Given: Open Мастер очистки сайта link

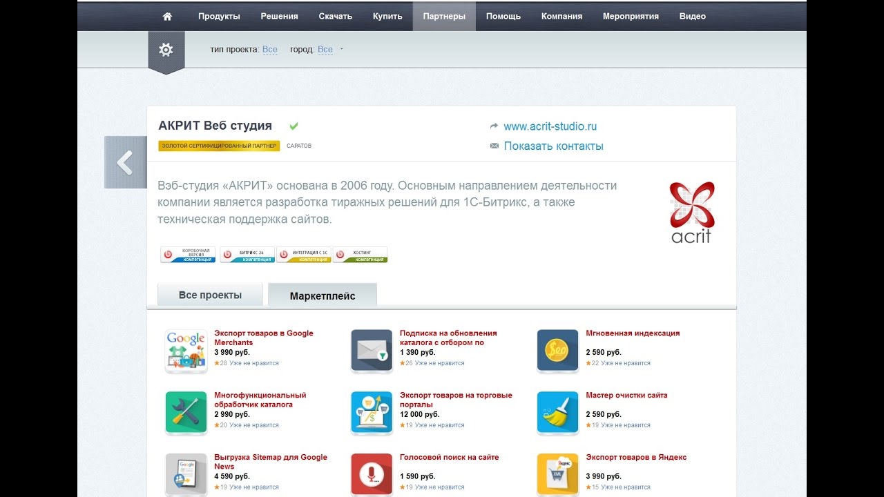Looking at the screenshot, I should [x=626, y=396].
